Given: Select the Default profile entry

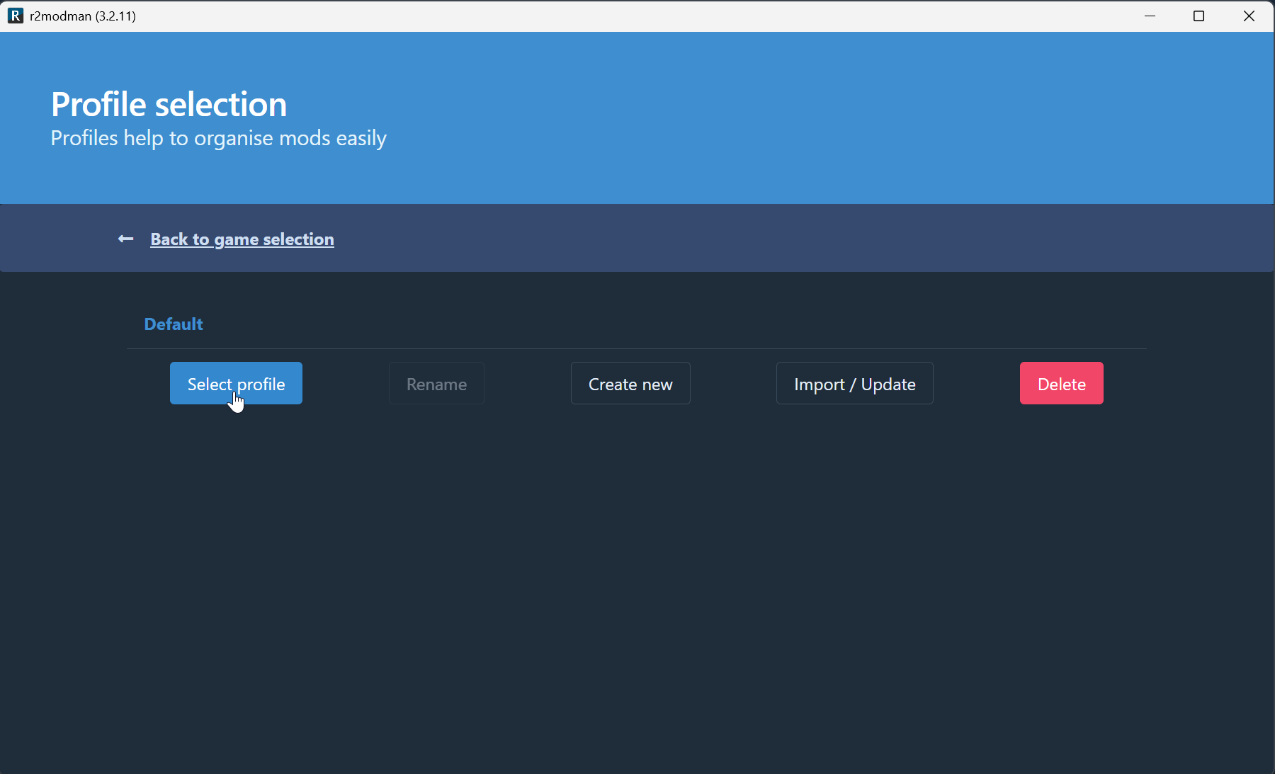Looking at the screenshot, I should [174, 324].
